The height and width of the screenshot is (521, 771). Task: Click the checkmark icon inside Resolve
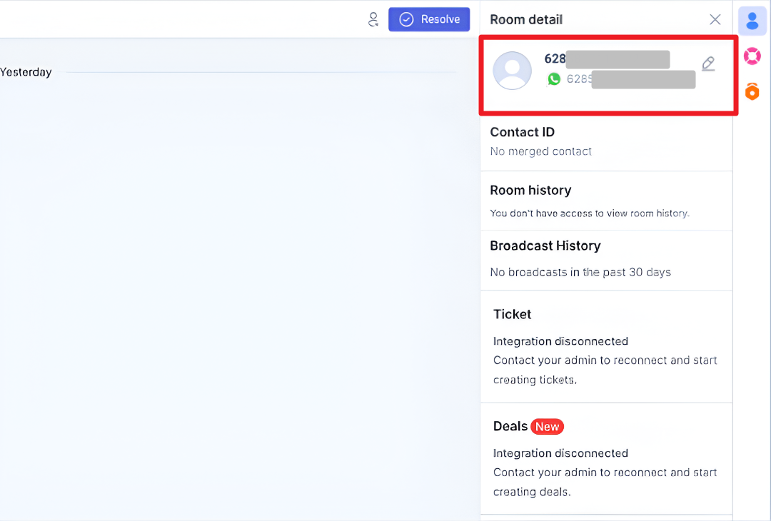click(x=406, y=19)
